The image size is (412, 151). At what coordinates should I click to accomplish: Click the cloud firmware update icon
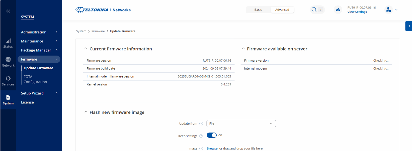click(338, 10)
